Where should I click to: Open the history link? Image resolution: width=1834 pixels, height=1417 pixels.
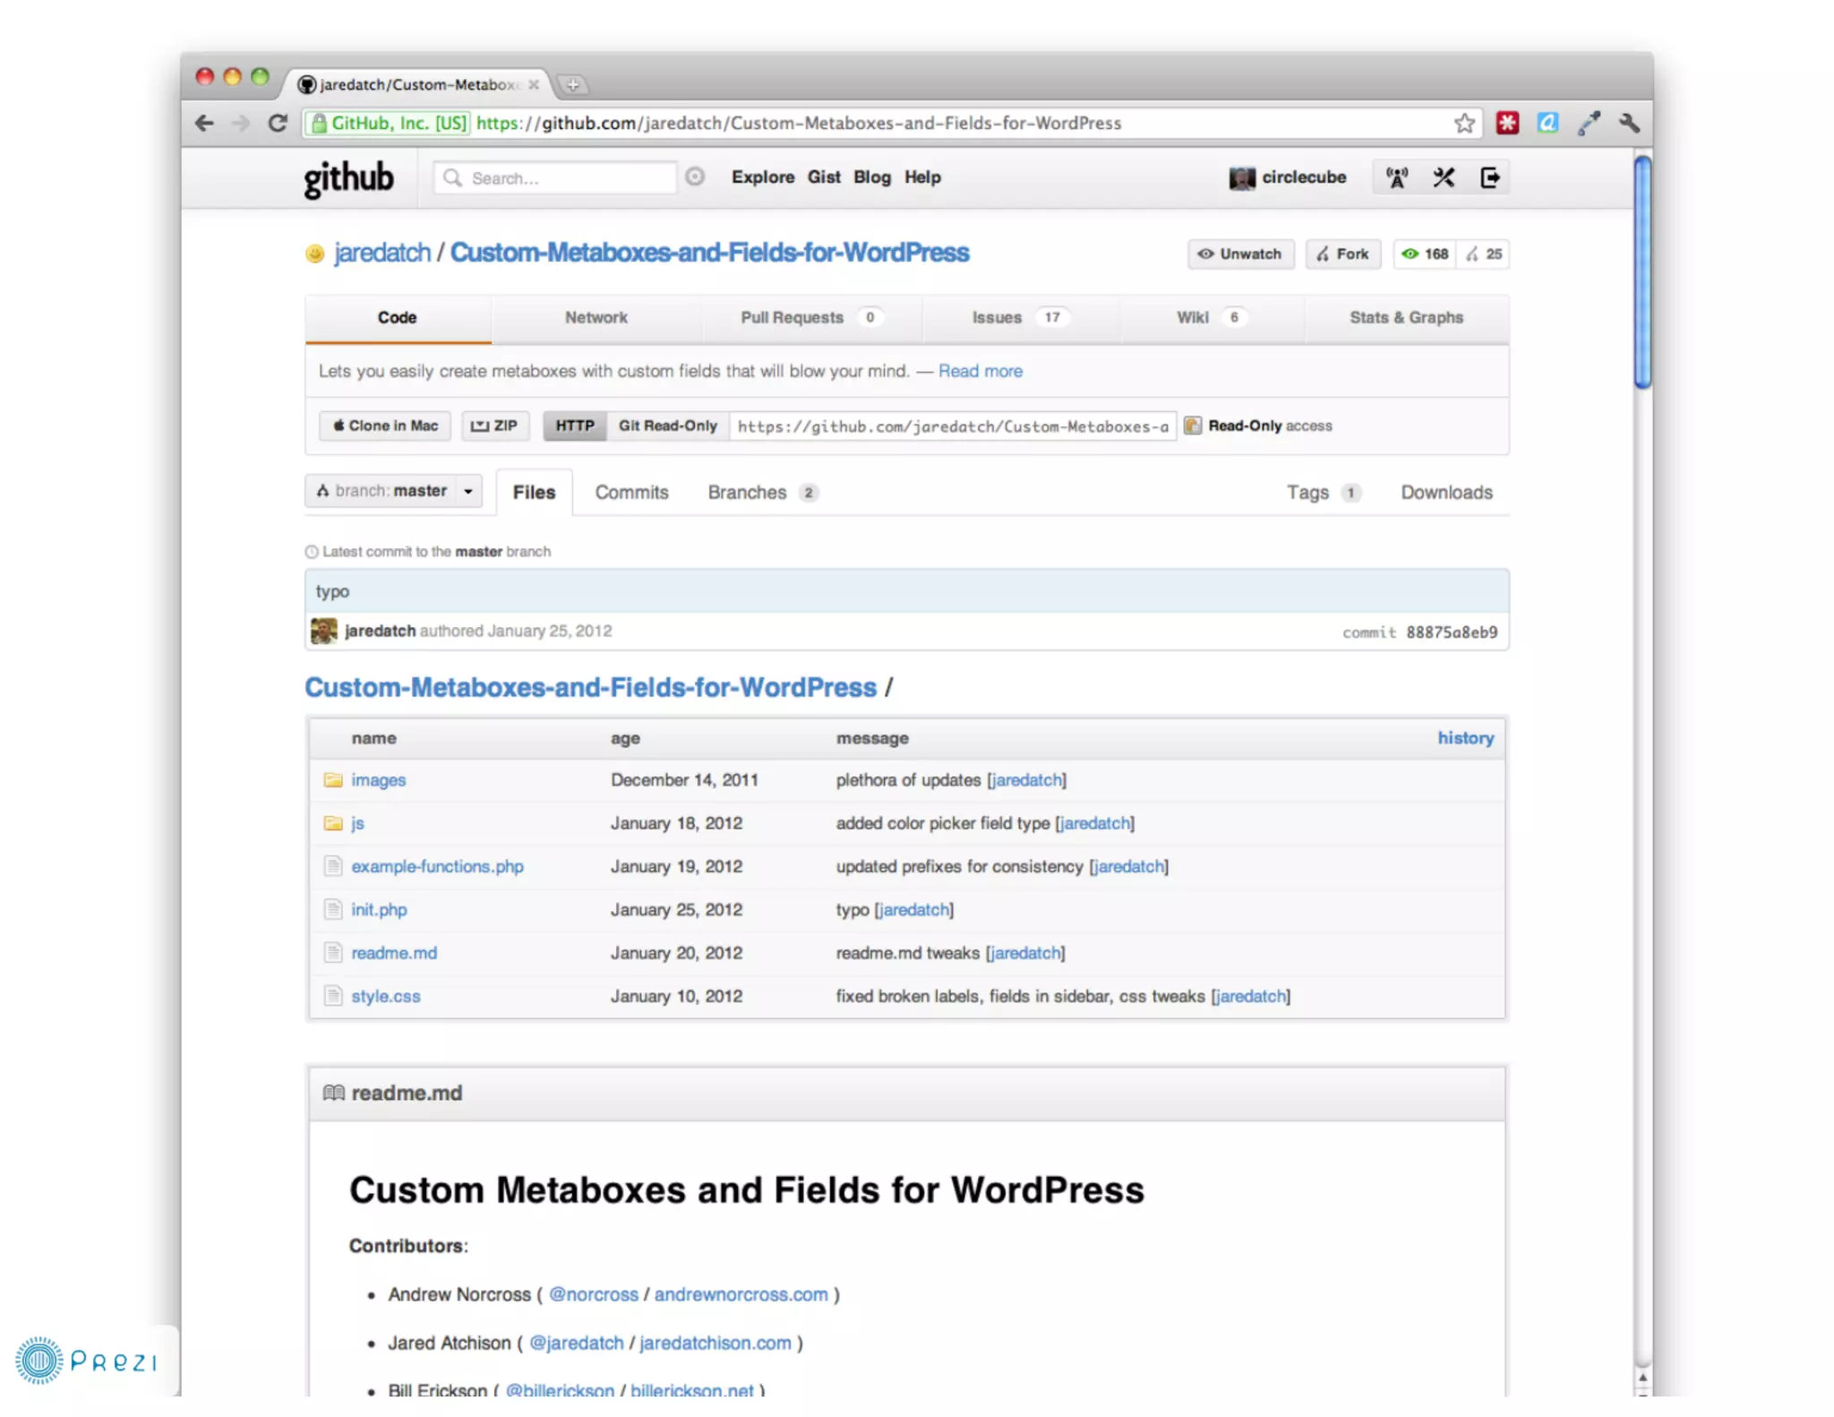pyautogui.click(x=1466, y=738)
